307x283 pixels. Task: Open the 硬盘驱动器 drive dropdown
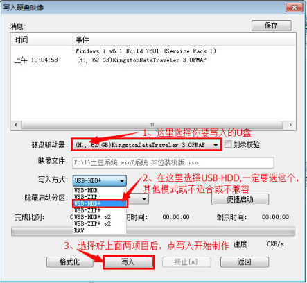(x=146, y=145)
